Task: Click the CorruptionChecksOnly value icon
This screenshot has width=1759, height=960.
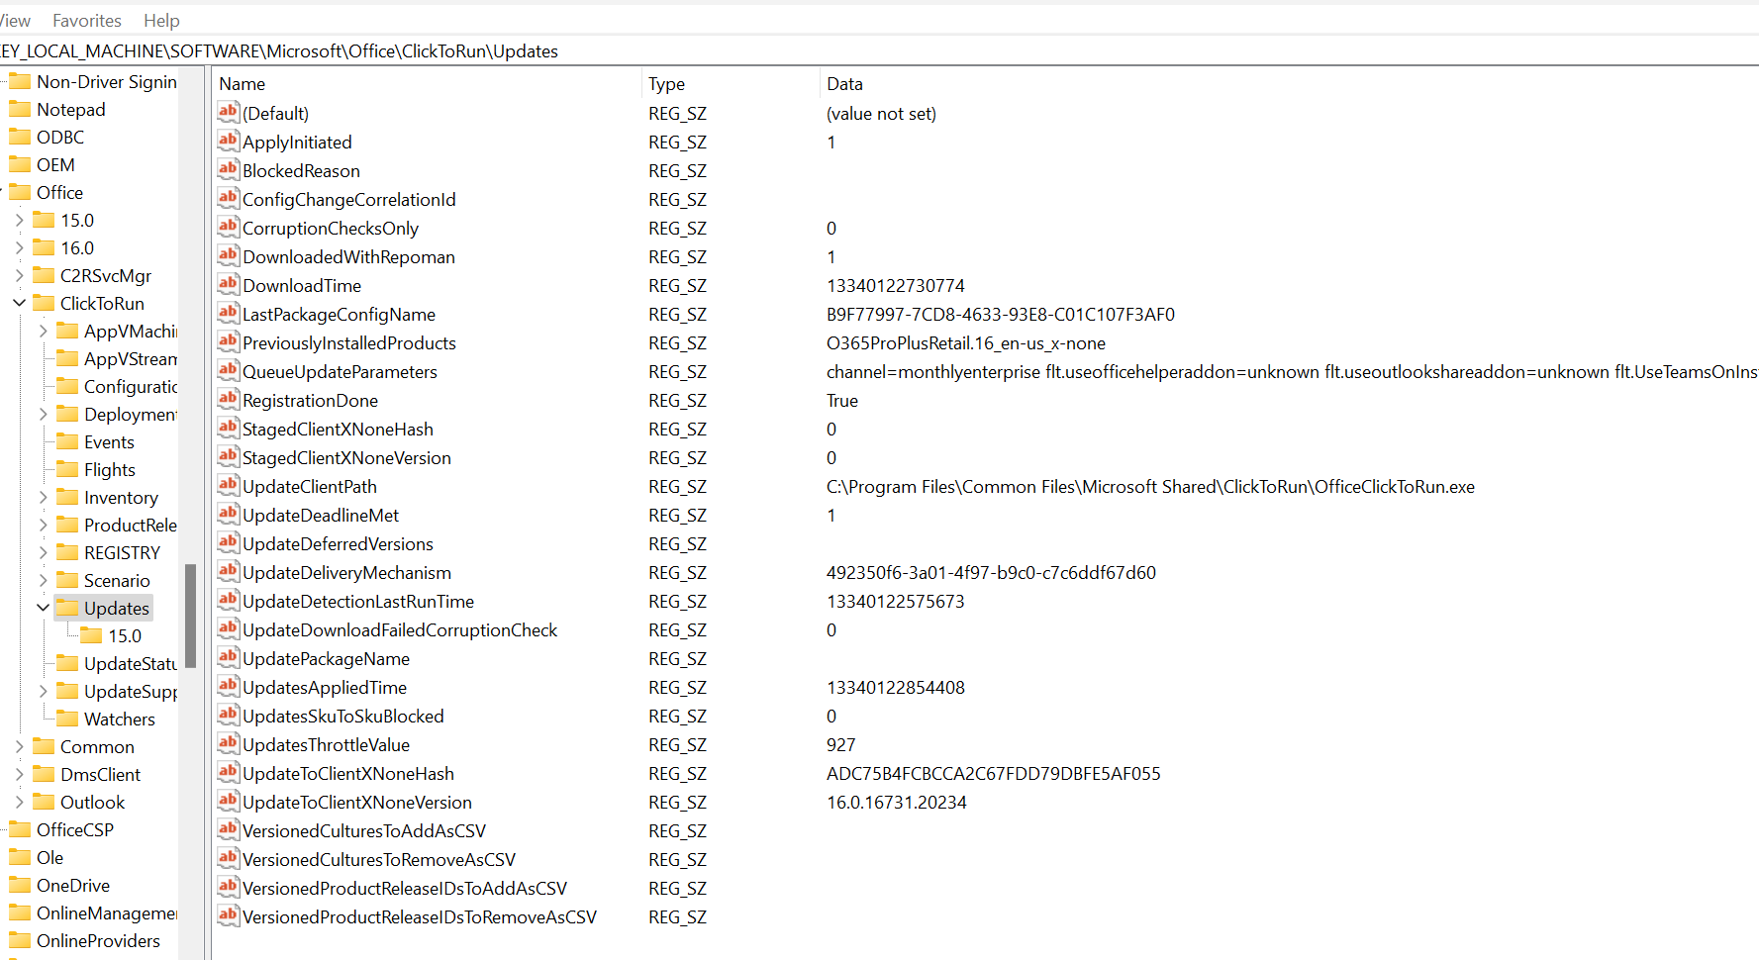Action: [229, 227]
